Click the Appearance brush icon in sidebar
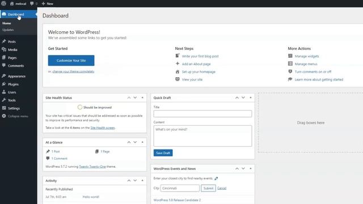The image size is (363, 204). 4,76
